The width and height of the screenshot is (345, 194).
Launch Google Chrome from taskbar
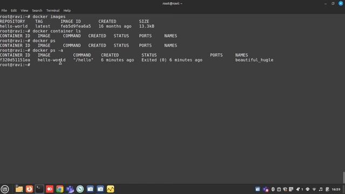pyautogui.click(x=60, y=189)
